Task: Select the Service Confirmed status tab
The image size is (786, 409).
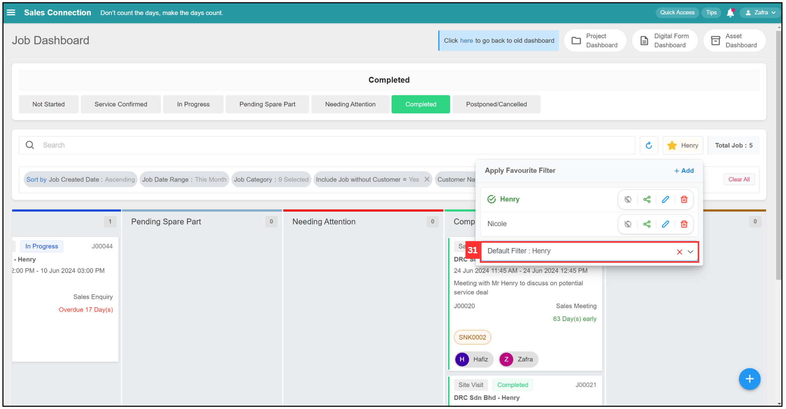Action: [x=121, y=104]
